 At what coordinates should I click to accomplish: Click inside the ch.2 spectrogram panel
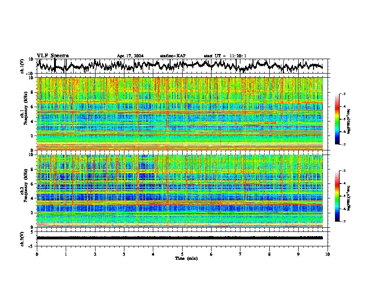[x=180, y=191]
